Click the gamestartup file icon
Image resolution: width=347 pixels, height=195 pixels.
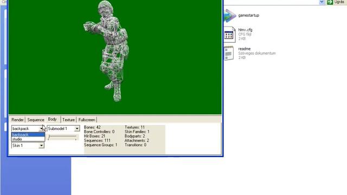click(x=230, y=16)
